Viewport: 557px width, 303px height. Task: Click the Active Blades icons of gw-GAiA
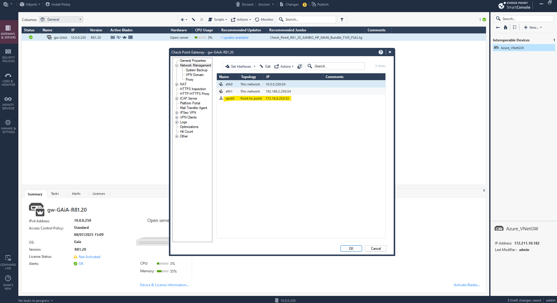[122, 38]
